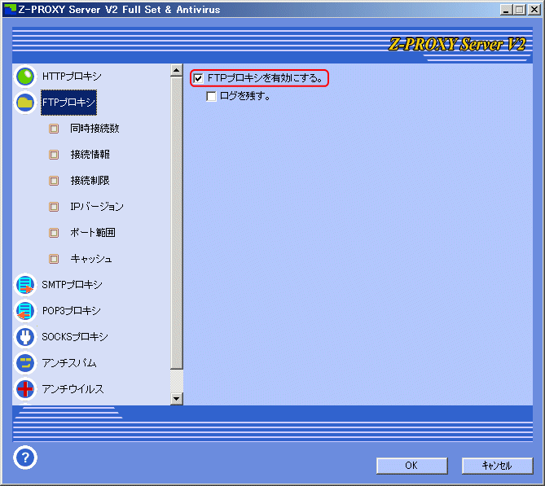Screen dimensions: 545x486
Task: Select アンチスパム in the sidebar
Action: [69, 363]
